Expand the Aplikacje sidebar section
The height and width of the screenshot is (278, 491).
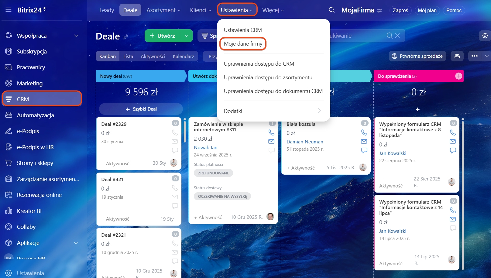click(76, 243)
